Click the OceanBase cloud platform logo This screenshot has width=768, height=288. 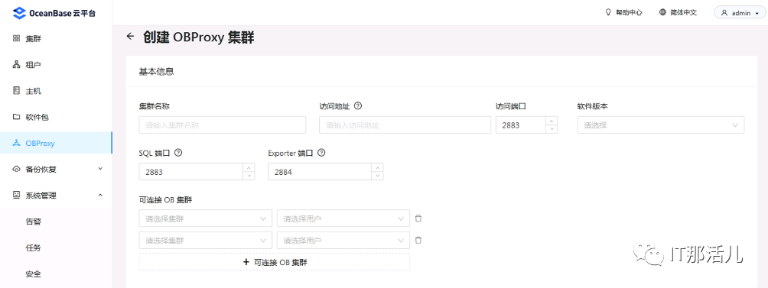pos(54,13)
